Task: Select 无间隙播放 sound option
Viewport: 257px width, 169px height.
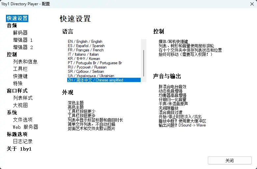Action: [x=168, y=108]
